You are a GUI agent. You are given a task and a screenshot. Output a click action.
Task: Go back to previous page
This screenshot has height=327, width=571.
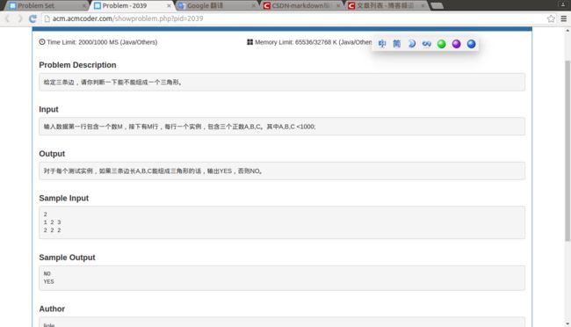click(7, 18)
